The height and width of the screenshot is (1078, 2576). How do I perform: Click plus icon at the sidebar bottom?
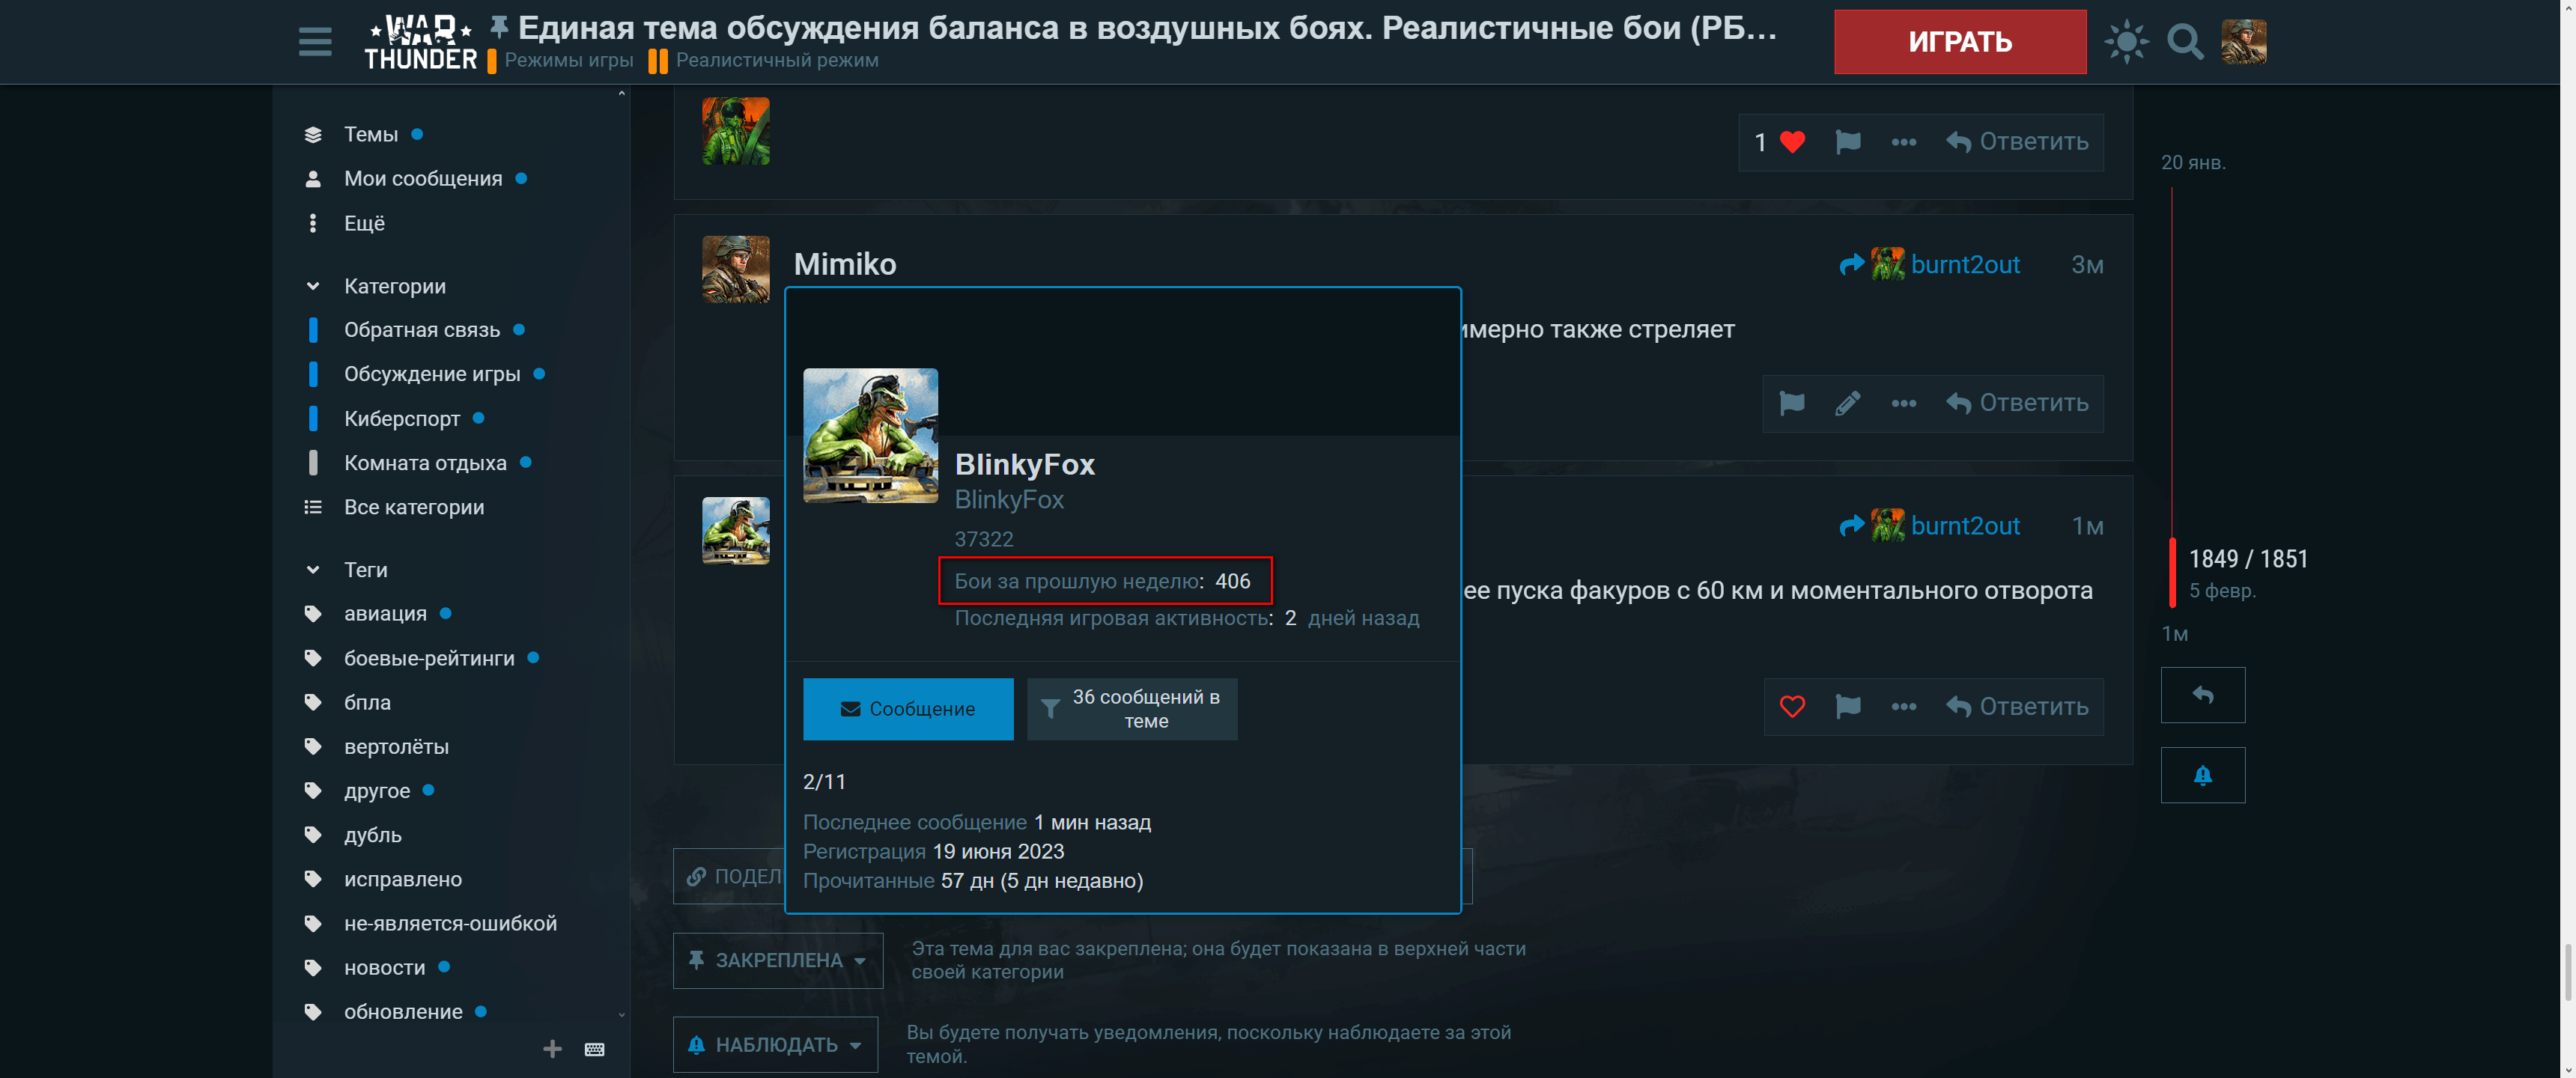(552, 1049)
